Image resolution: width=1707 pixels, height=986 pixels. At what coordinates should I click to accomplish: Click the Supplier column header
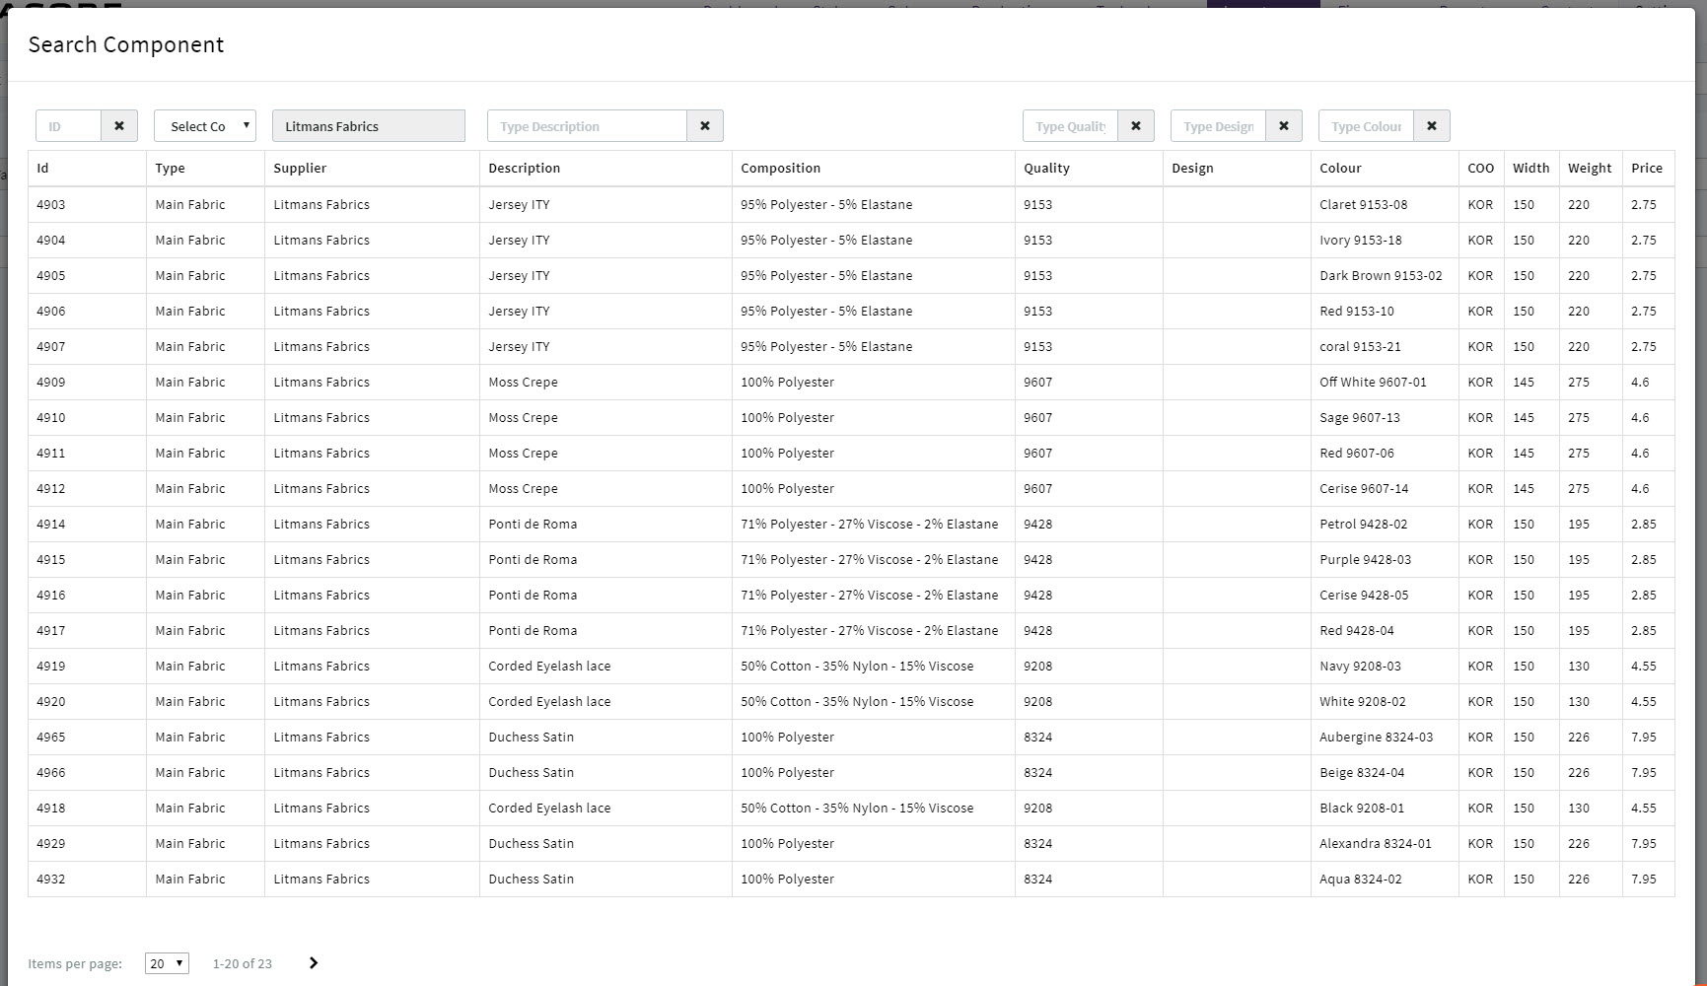coord(300,168)
